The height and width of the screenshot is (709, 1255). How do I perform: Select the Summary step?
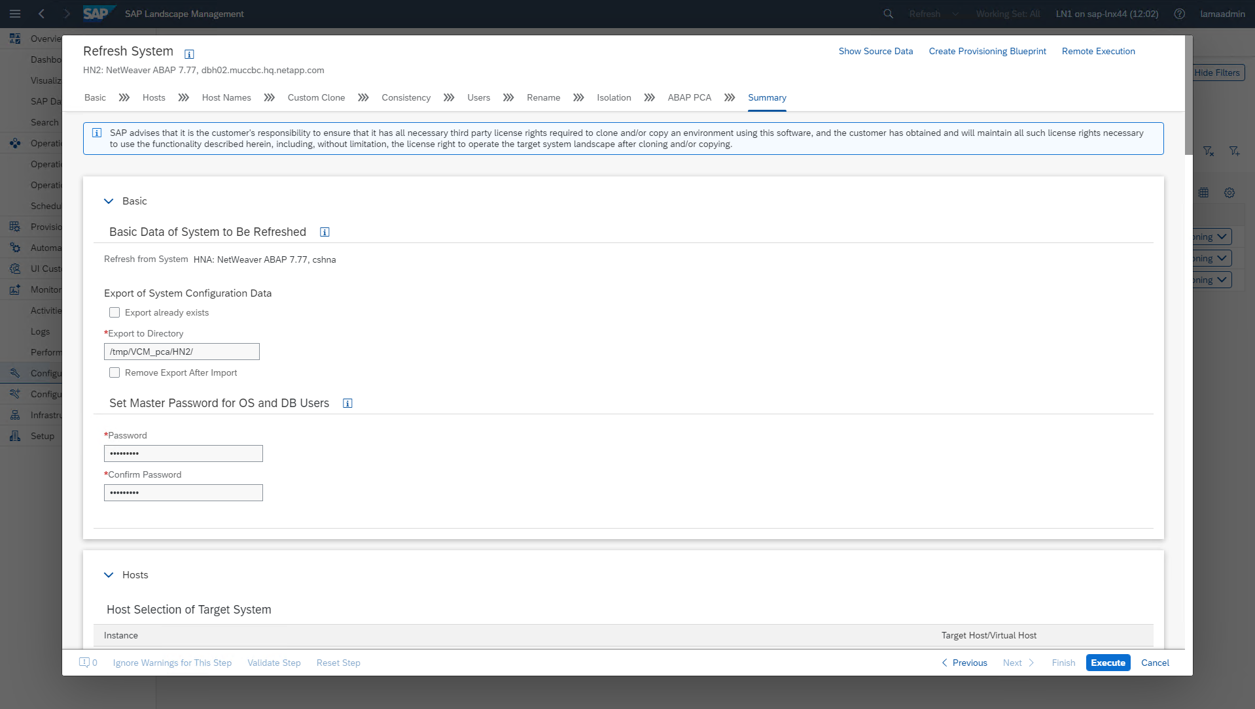coord(767,97)
